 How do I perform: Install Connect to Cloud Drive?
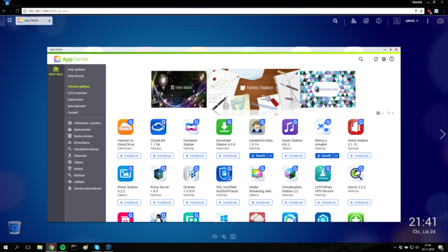pos(129,155)
